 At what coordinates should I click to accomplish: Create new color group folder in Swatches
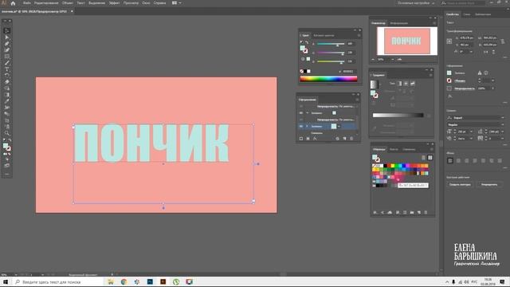[412, 213]
